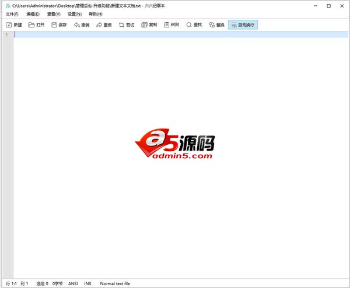Click the 列 1 column indicator
Viewport: 350px width, 288px height.
coord(24,283)
